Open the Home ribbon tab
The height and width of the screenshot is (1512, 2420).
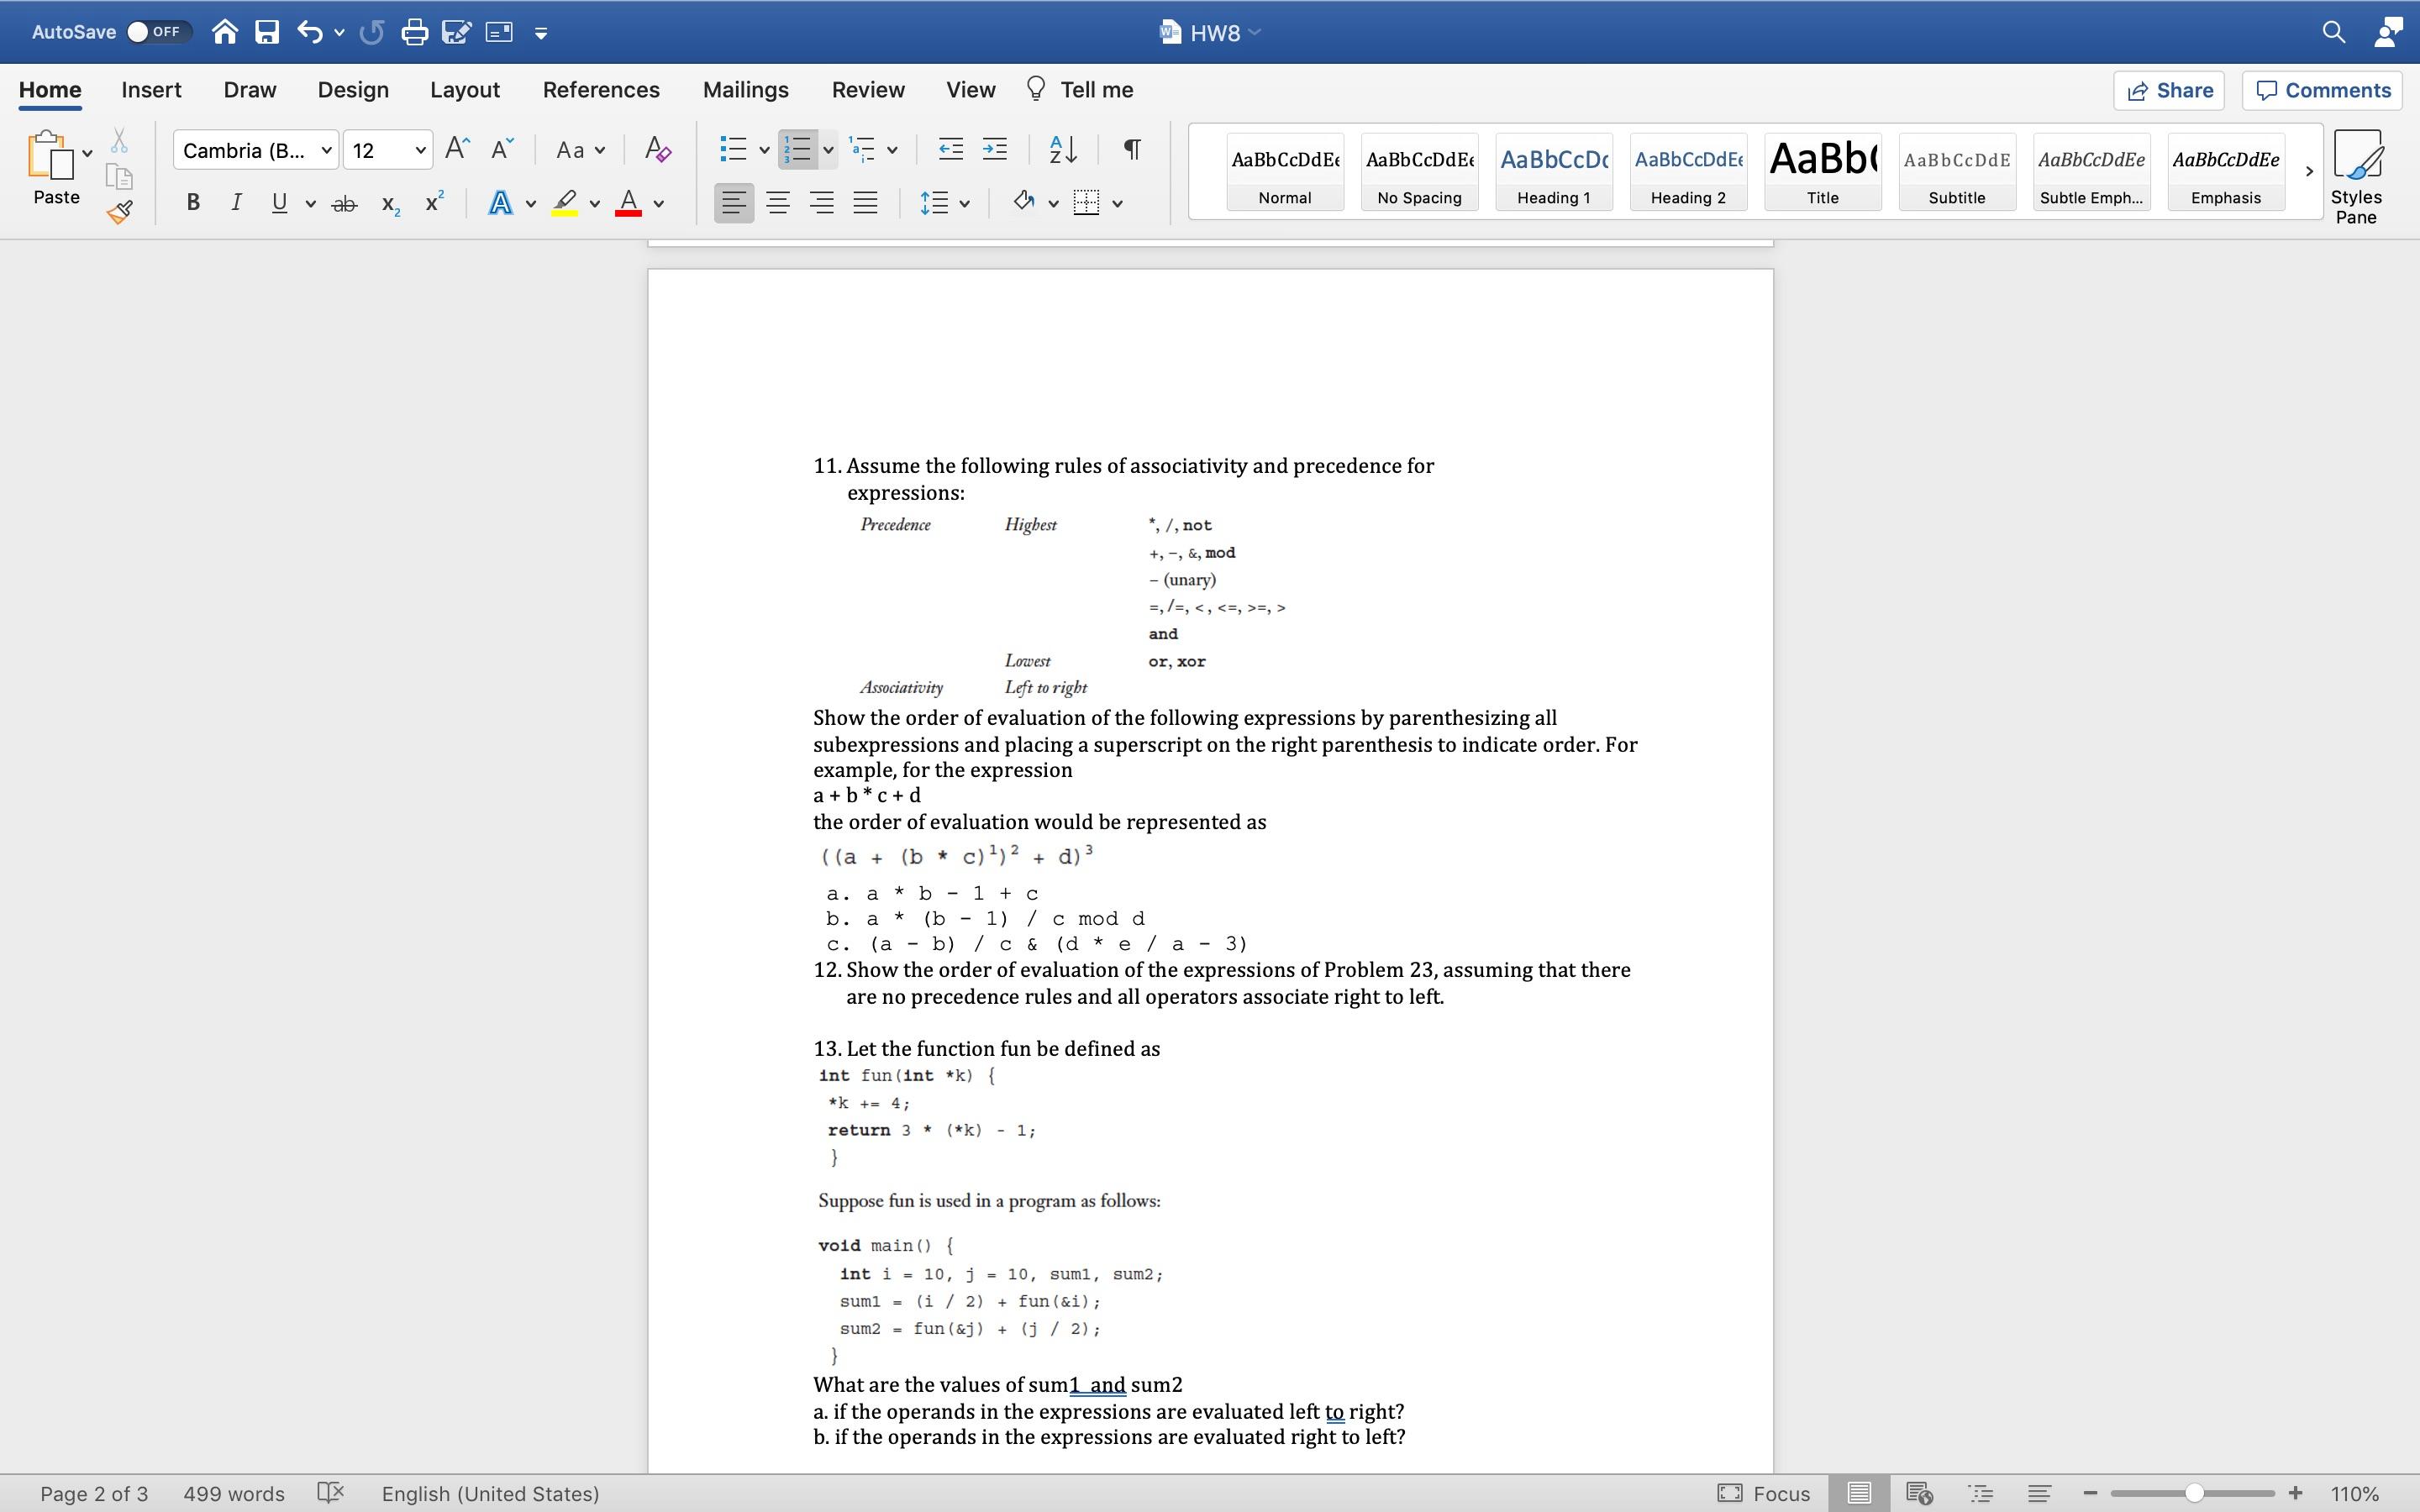(50, 89)
